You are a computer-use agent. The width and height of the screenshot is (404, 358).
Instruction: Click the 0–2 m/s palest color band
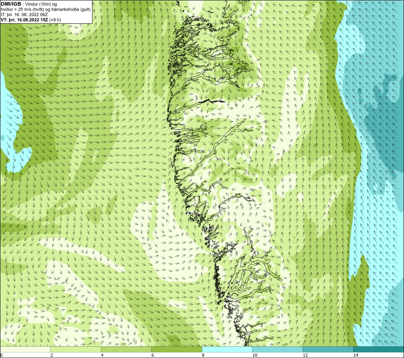(25, 349)
